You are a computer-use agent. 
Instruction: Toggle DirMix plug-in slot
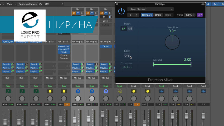pyautogui.click(x=64, y=52)
